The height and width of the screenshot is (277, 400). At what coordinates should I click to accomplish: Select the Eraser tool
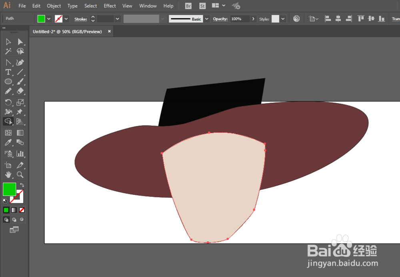pyautogui.click(x=20, y=91)
